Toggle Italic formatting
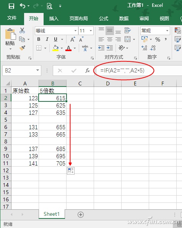 pyautogui.click(x=47, y=39)
